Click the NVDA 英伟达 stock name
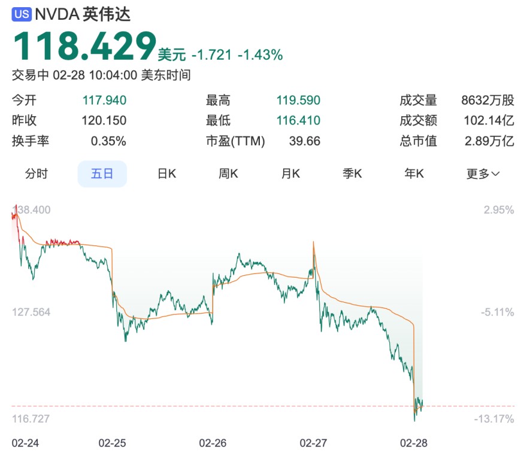 click(x=81, y=13)
